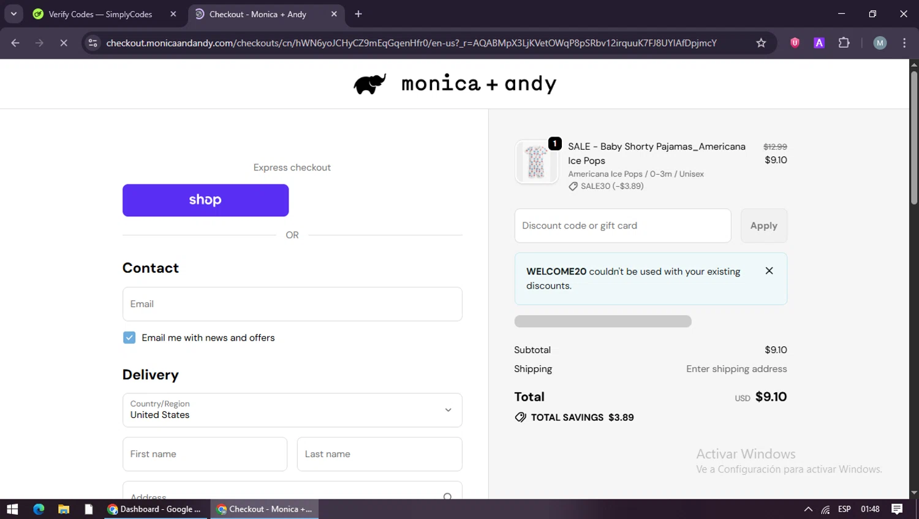Open the red shield extension icon
Image resolution: width=919 pixels, height=519 pixels.
[795, 43]
